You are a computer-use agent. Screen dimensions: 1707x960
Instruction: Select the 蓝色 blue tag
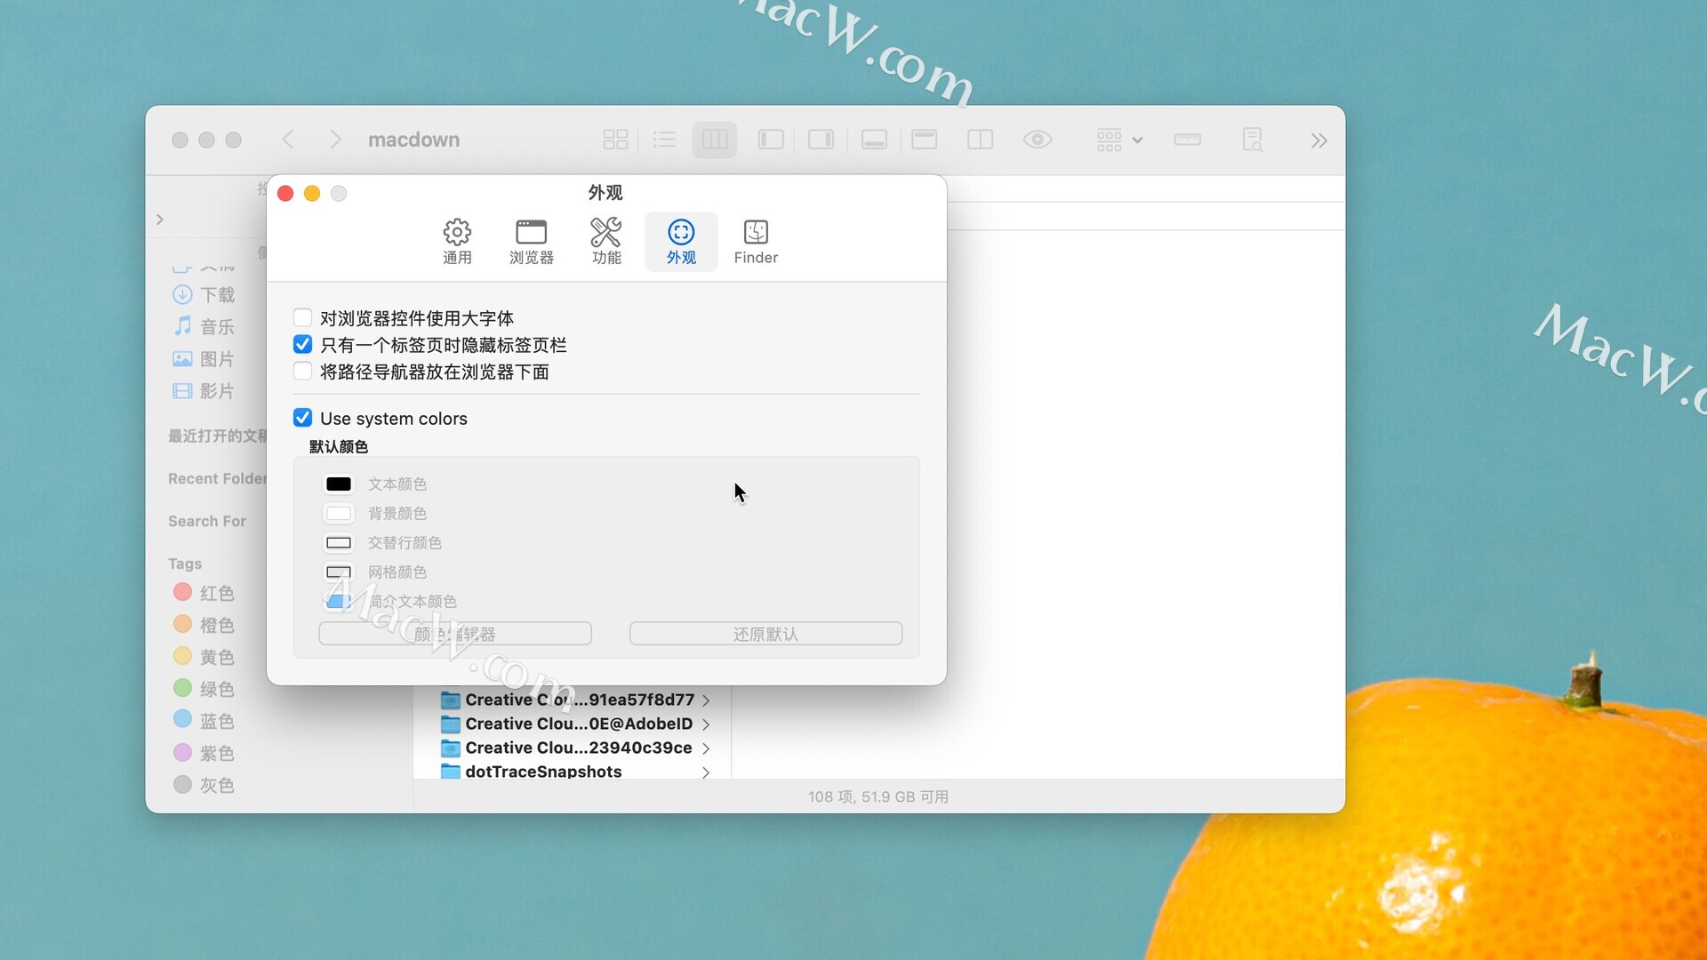coord(204,721)
